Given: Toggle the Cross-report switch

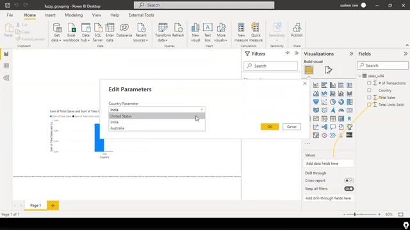Looking at the screenshot, I should coord(348,180).
